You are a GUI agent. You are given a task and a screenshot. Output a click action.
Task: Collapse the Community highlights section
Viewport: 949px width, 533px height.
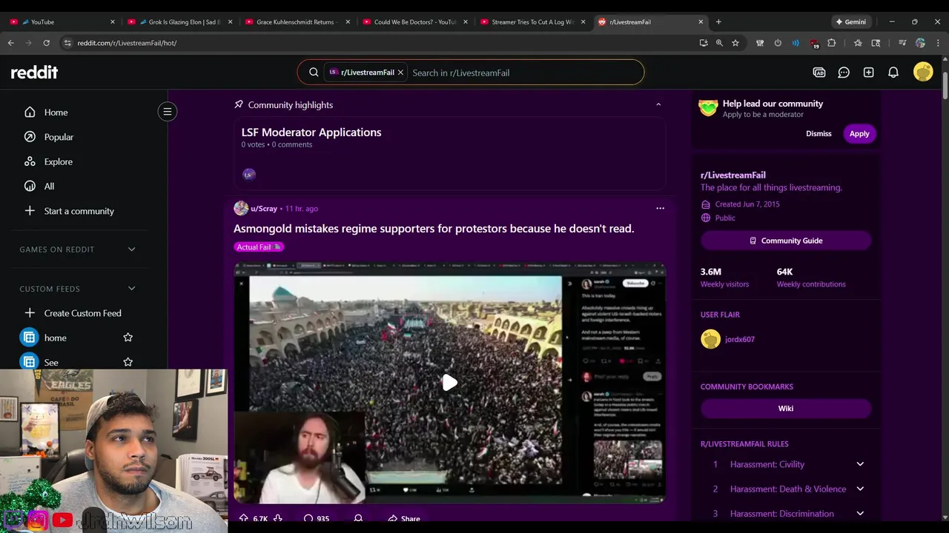(x=658, y=104)
